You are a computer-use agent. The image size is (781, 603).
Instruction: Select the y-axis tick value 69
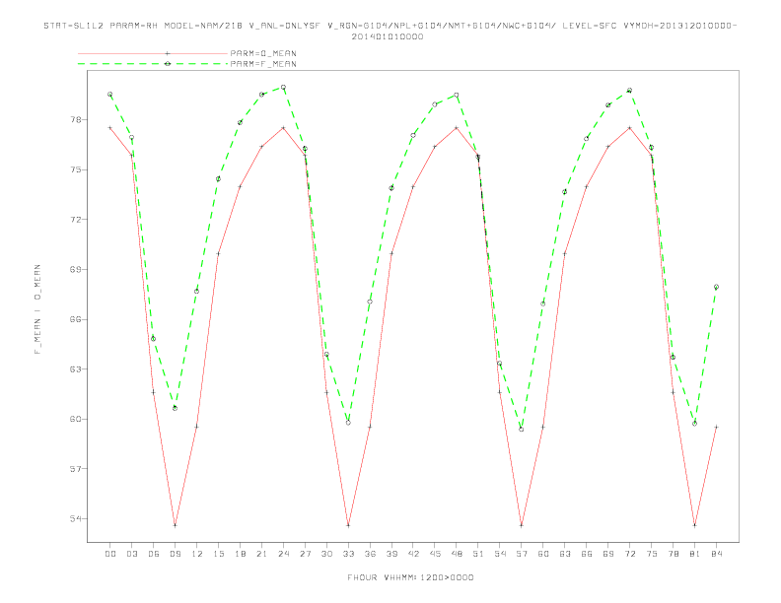pyautogui.click(x=75, y=269)
